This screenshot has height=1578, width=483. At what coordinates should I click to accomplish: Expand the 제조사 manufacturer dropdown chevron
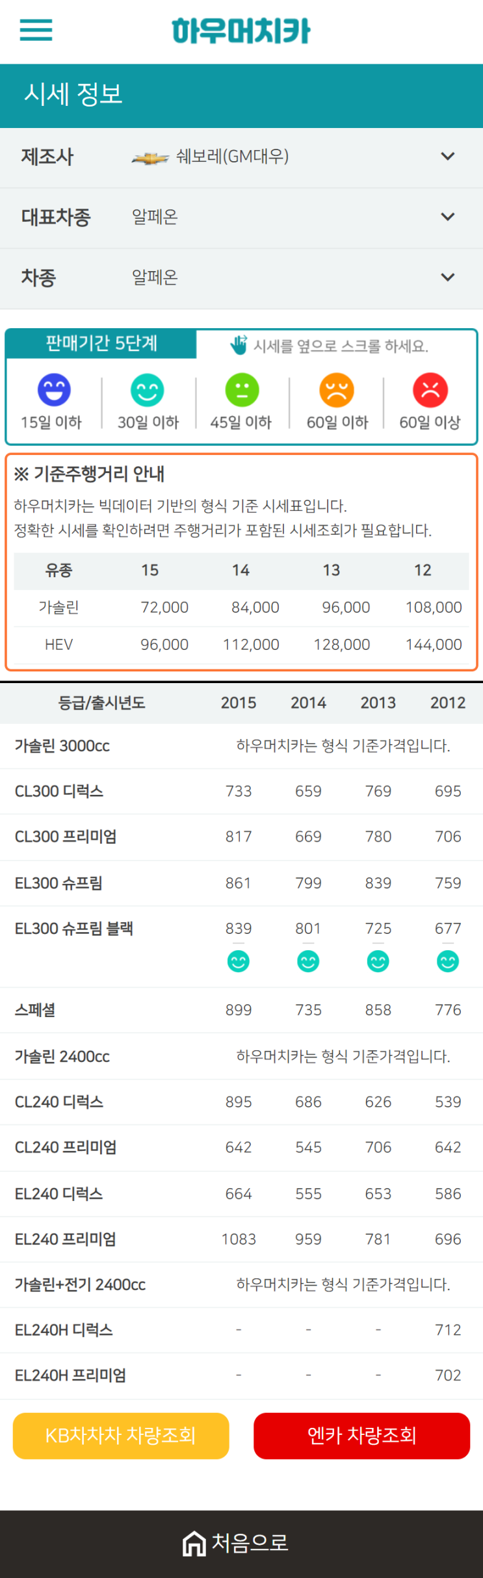[x=448, y=157]
